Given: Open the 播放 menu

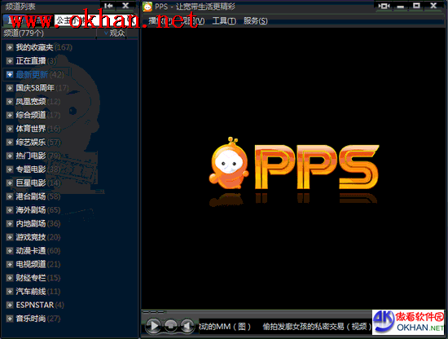Looking at the screenshot, I should point(160,21).
